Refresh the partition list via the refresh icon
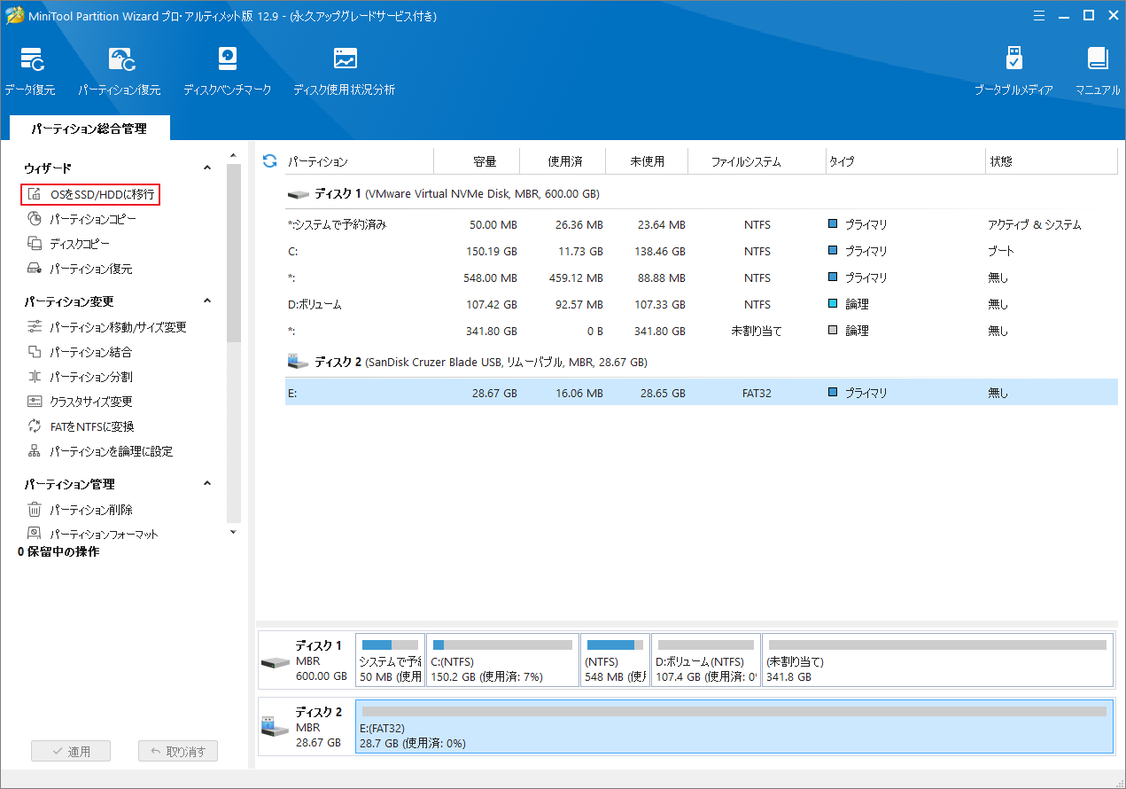 click(x=270, y=160)
